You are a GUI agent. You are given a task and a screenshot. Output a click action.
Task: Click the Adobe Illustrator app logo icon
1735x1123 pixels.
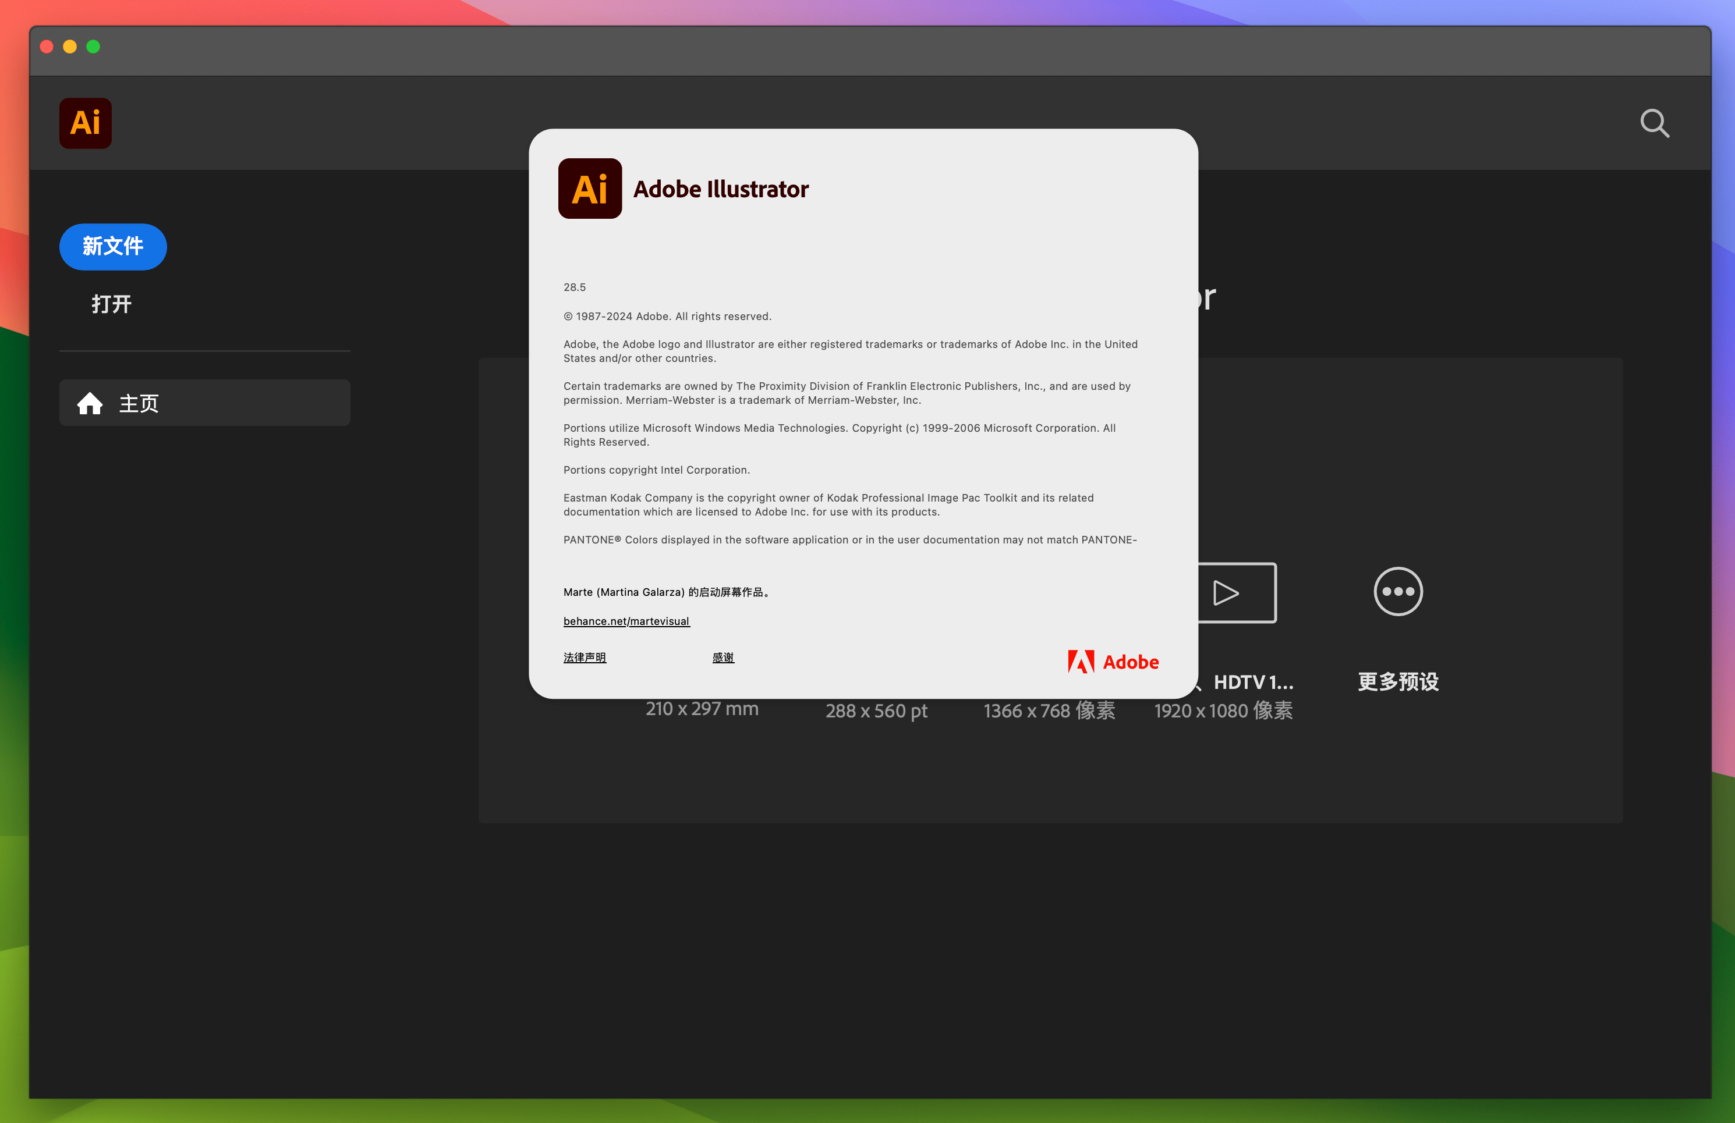pyautogui.click(x=85, y=122)
